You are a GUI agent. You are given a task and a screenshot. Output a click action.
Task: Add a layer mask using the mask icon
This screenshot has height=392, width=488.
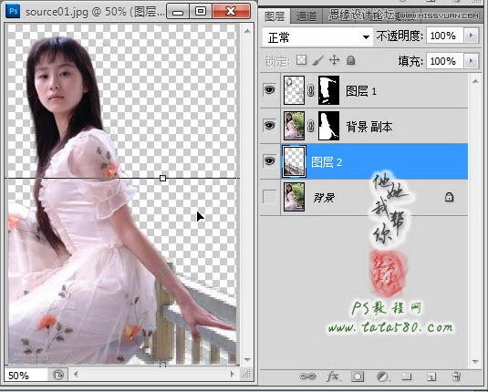coord(358,377)
